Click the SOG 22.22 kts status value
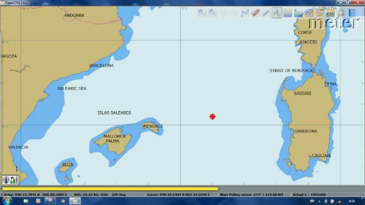The width and height of the screenshot is (365, 205). 86,195
